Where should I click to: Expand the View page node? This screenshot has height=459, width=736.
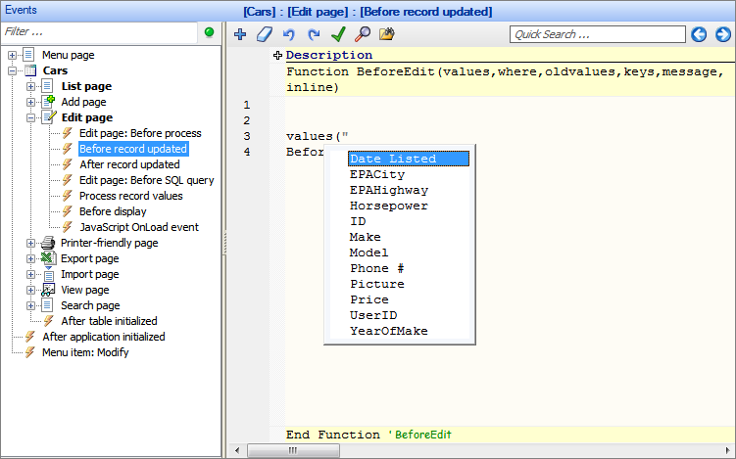tap(30, 291)
